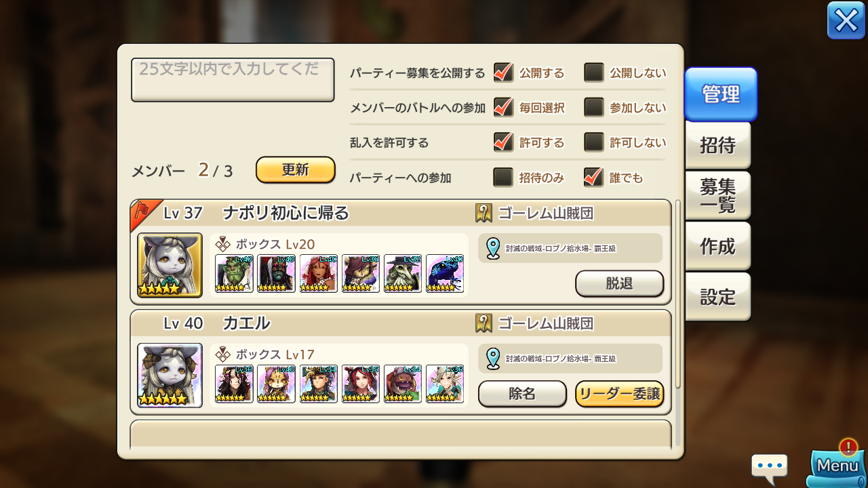
Task: Check the 公開しない checkbox
Action: [x=594, y=73]
